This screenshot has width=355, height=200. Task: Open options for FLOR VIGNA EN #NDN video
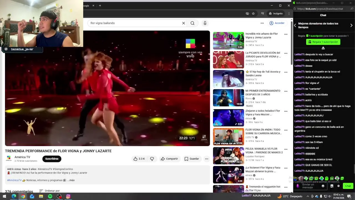(x=286, y=130)
